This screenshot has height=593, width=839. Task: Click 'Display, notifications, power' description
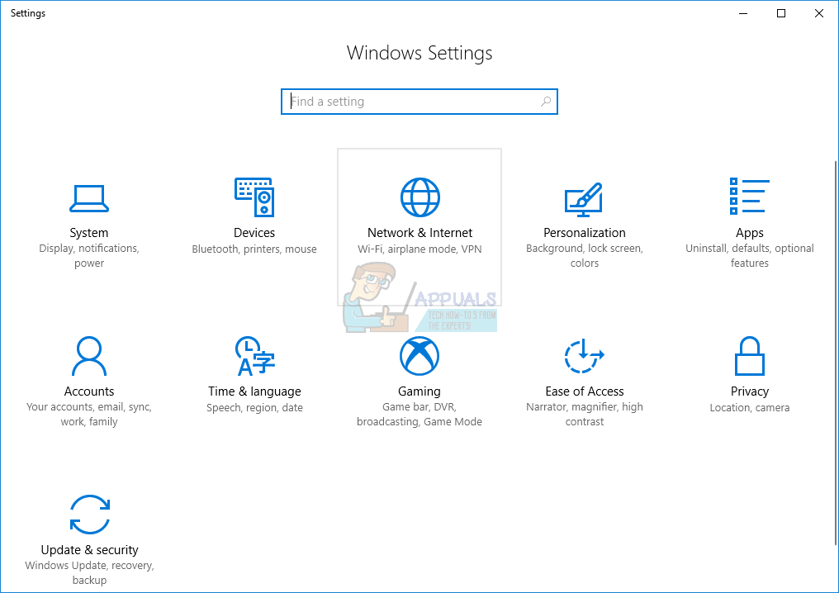pos(89,256)
